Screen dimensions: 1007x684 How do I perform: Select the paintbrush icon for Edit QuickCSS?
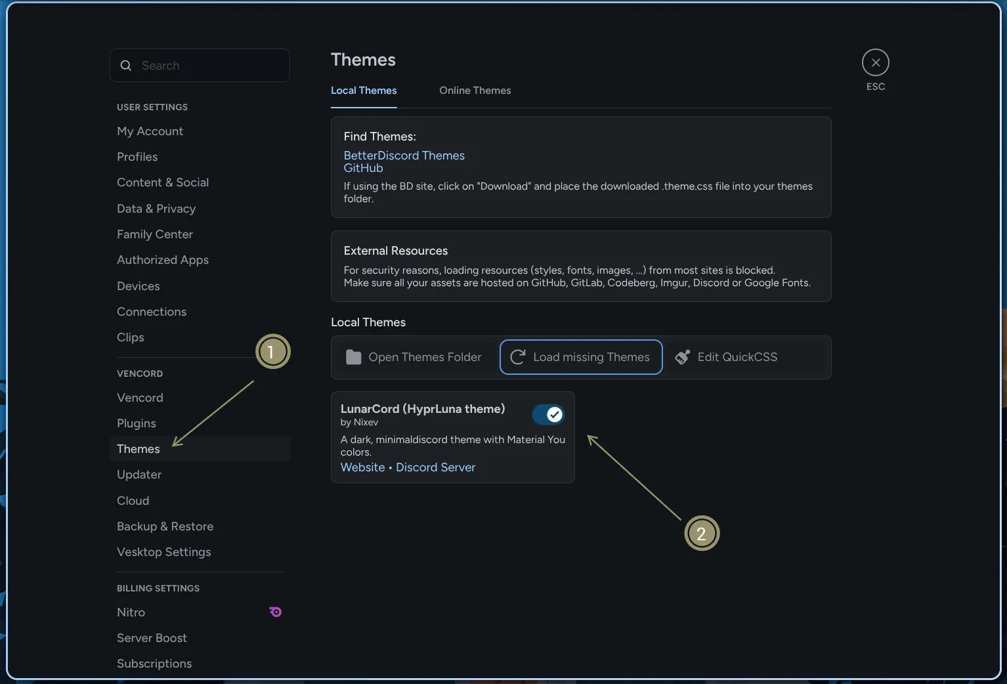point(683,357)
